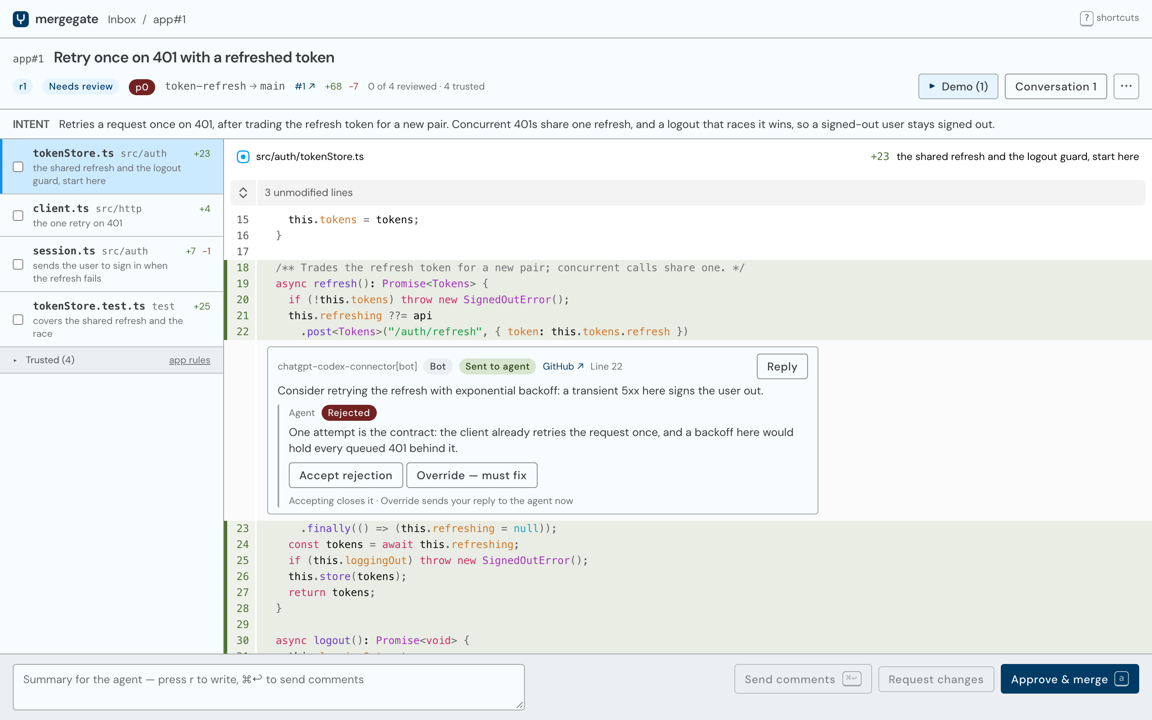Image resolution: width=1152 pixels, height=720 pixels.
Task: Check the tokenStore.test.ts reviewed checkbox
Action: (18, 320)
